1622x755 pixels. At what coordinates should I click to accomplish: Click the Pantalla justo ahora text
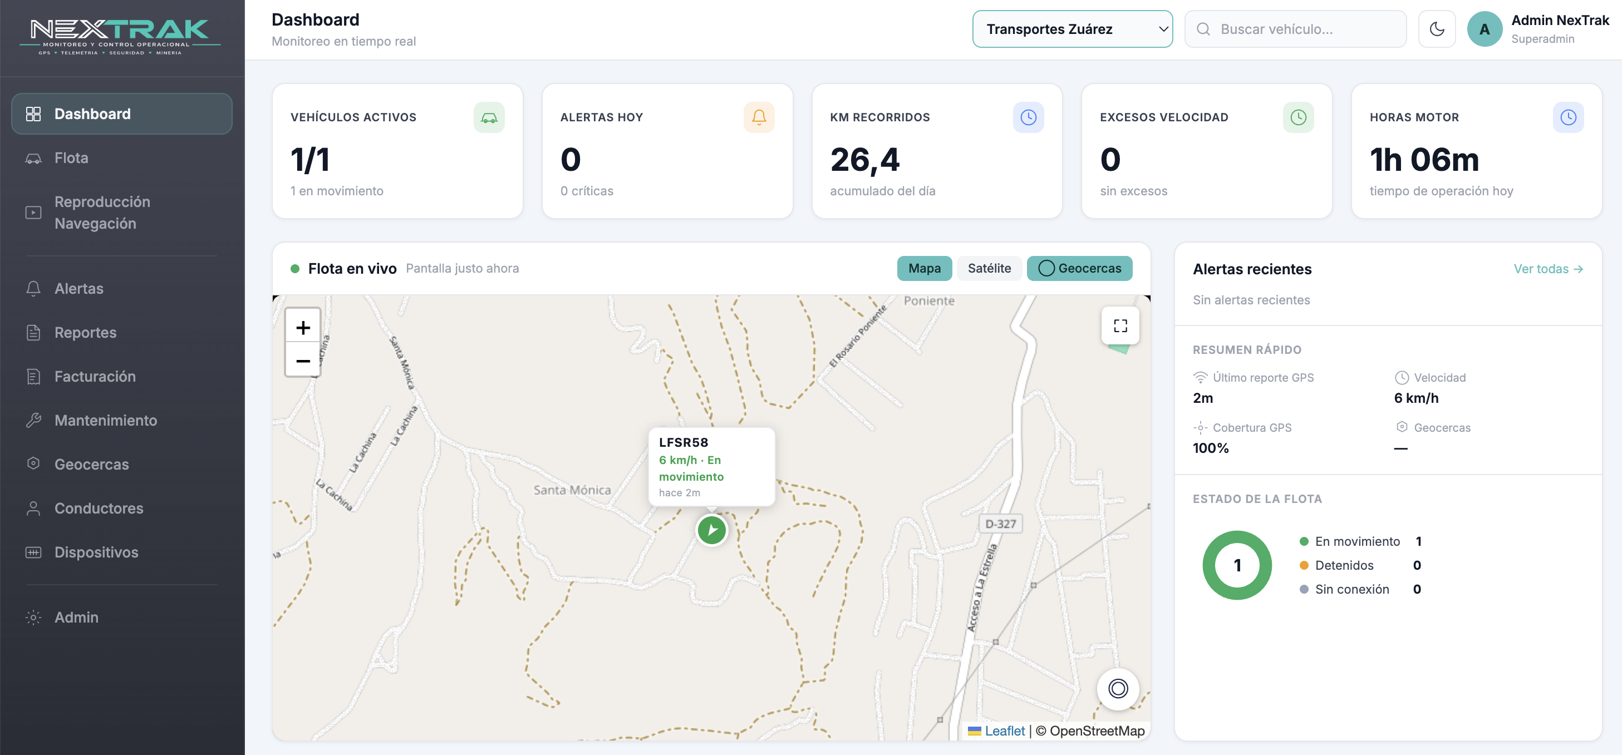[462, 269]
